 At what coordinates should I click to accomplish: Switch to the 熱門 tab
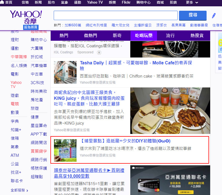coord(64,35)
